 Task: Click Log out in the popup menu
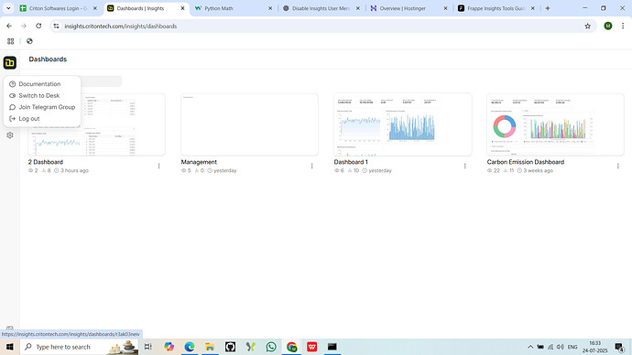[29, 119]
